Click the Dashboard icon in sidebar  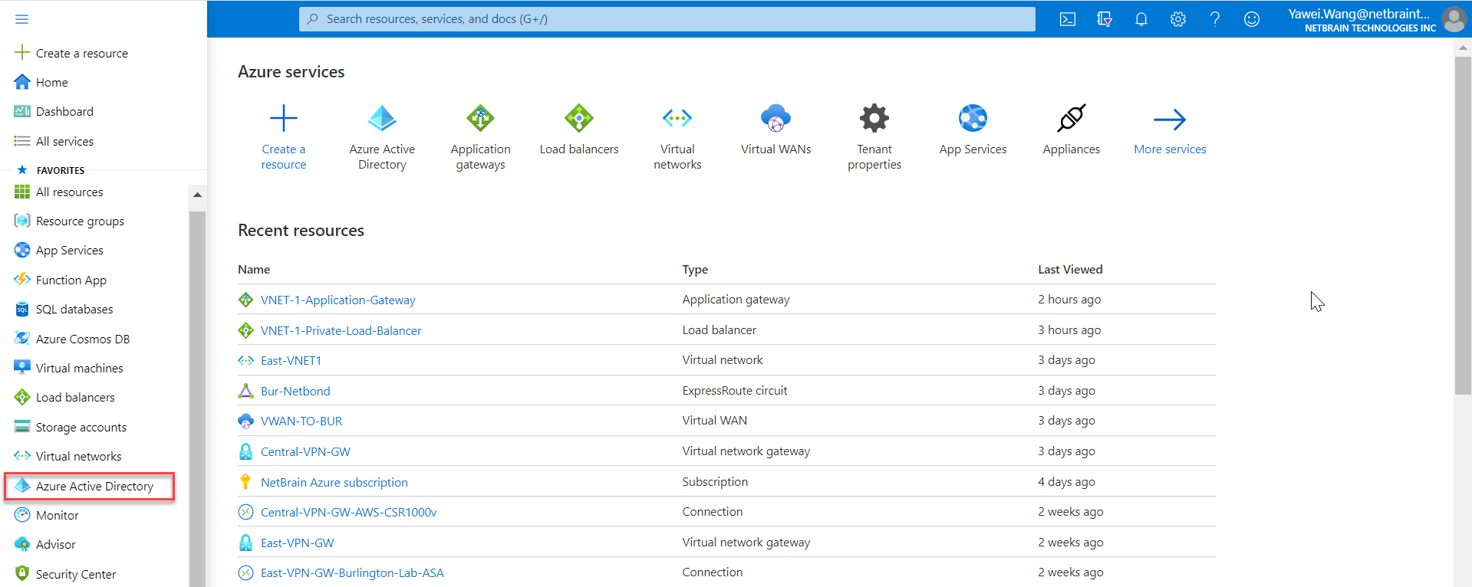(22, 111)
